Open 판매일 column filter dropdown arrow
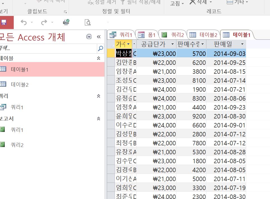The image size is (270, 199). click(242, 44)
